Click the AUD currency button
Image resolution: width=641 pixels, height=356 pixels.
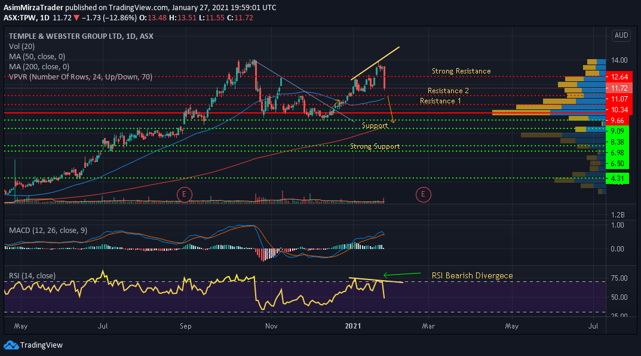(621, 35)
